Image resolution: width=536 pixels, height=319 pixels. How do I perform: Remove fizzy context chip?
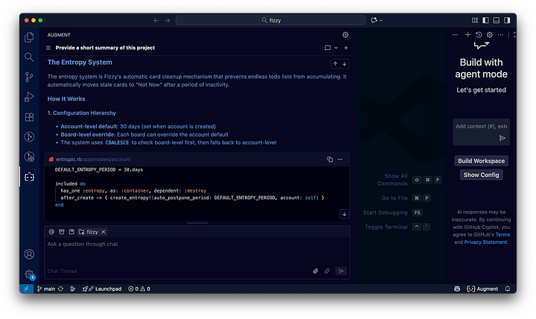(x=103, y=232)
